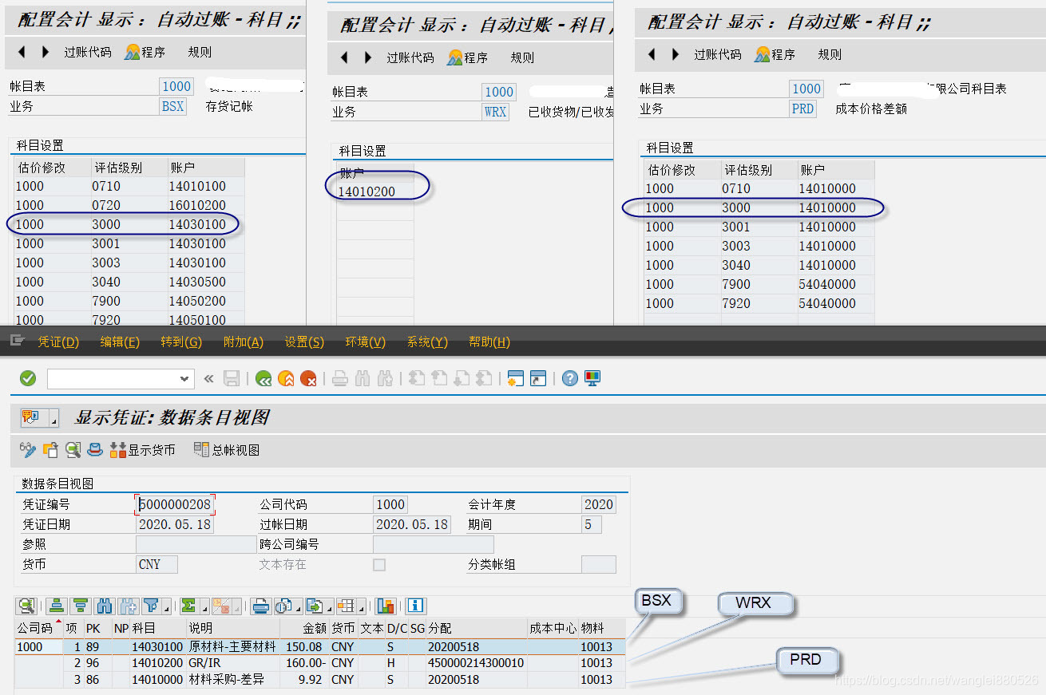
Task: Click the Save disk icon
Action: pos(232,378)
